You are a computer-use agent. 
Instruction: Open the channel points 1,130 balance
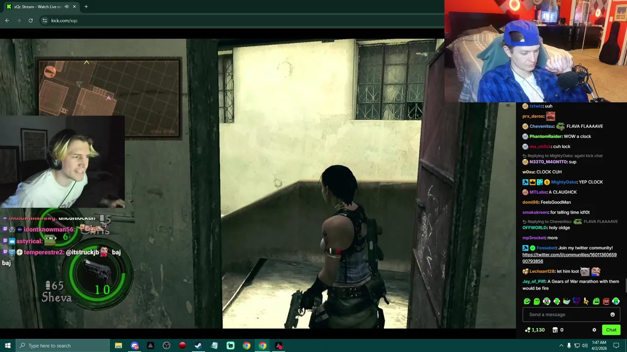coord(534,330)
